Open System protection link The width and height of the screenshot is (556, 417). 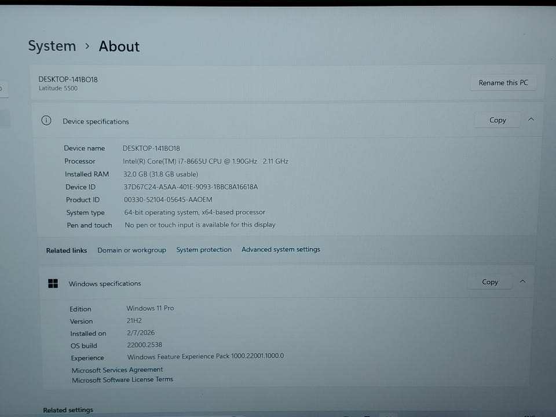click(204, 250)
